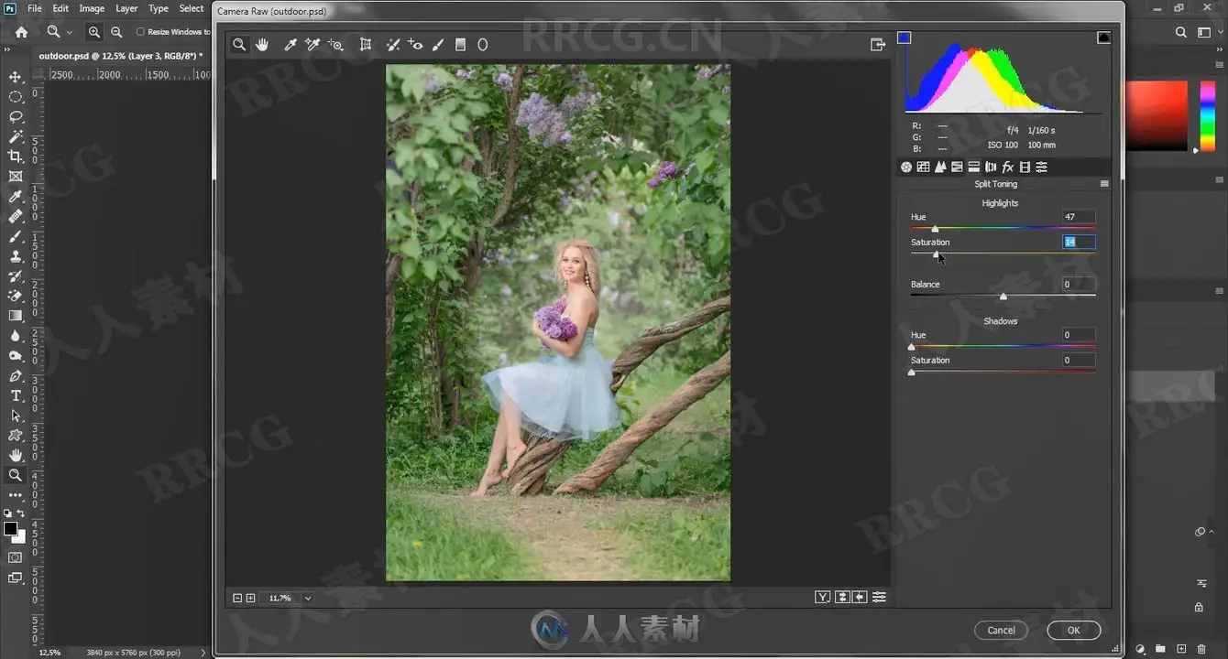Select the Horizontal Type tool

[x=16, y=395]
